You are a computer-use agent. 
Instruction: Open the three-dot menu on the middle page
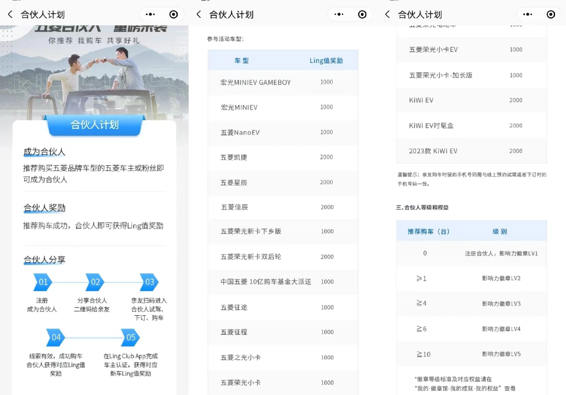(x=338, y=15)
